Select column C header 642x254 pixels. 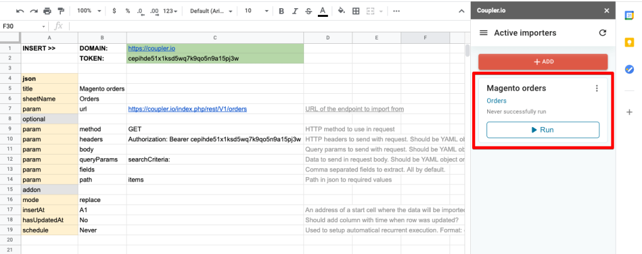click(x=215, y=38)
